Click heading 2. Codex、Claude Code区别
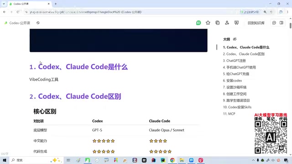The image size is (292, 164). (75, 96)
